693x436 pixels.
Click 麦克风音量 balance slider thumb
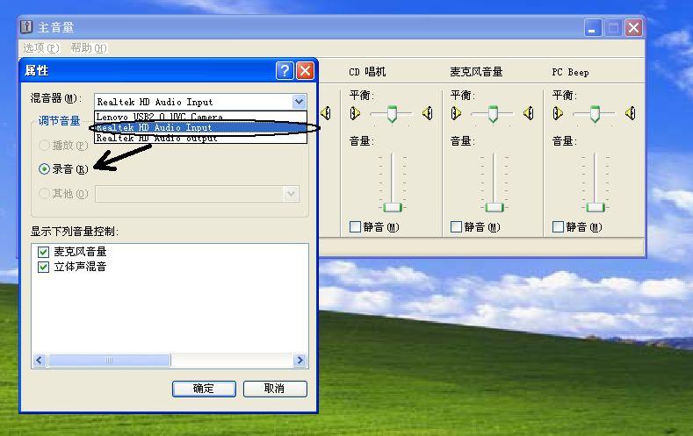point(493,113)
